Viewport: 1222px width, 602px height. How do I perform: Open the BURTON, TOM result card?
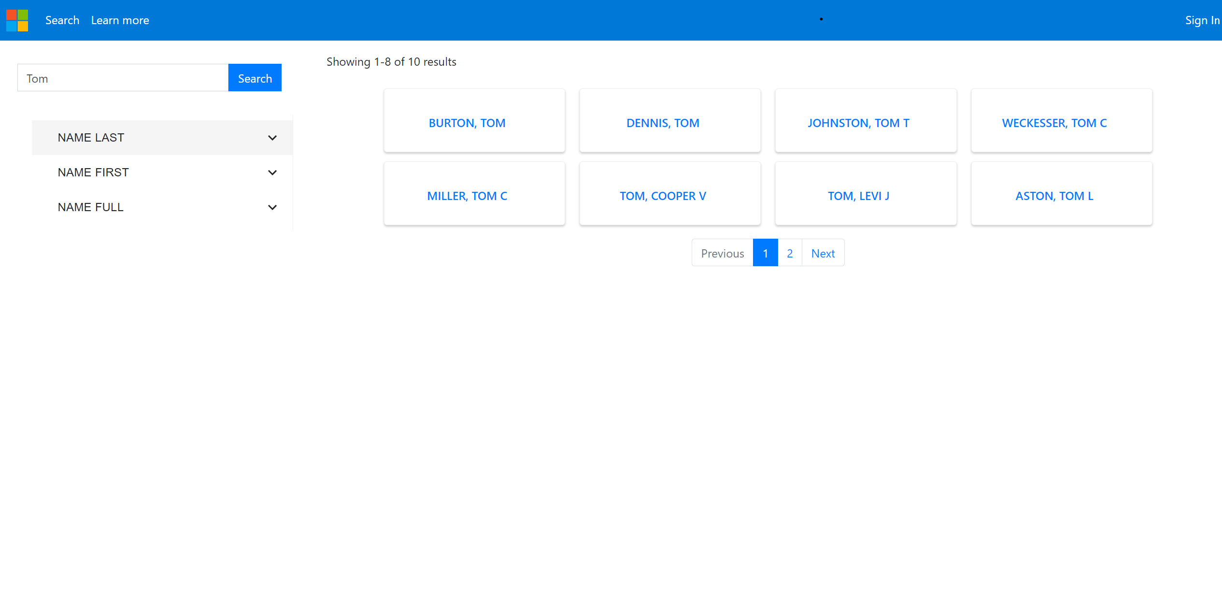pos(467,123)
